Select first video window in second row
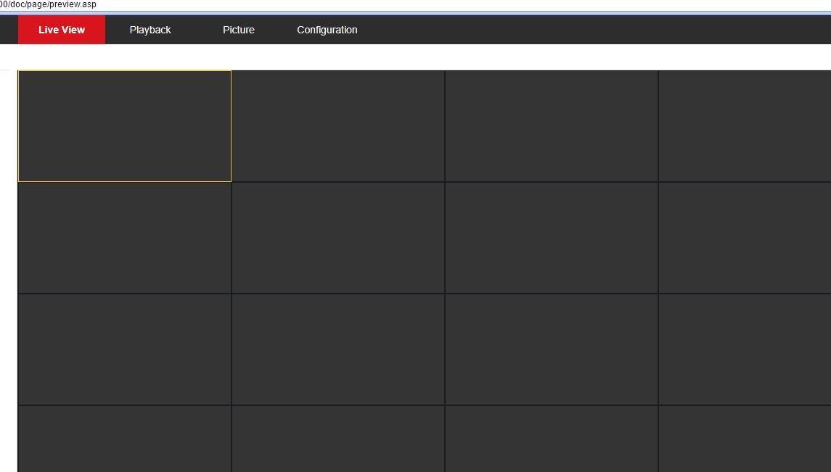The image size is (831, 472). point(125,238)
